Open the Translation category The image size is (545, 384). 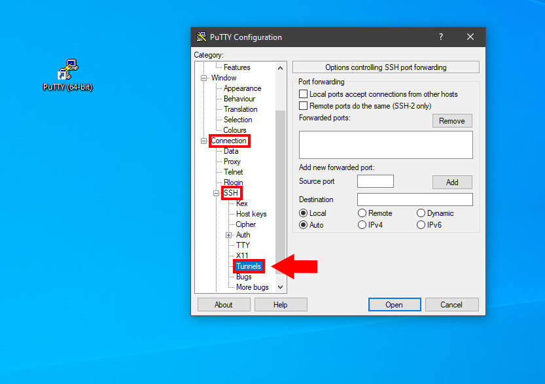tap(241, 109)
